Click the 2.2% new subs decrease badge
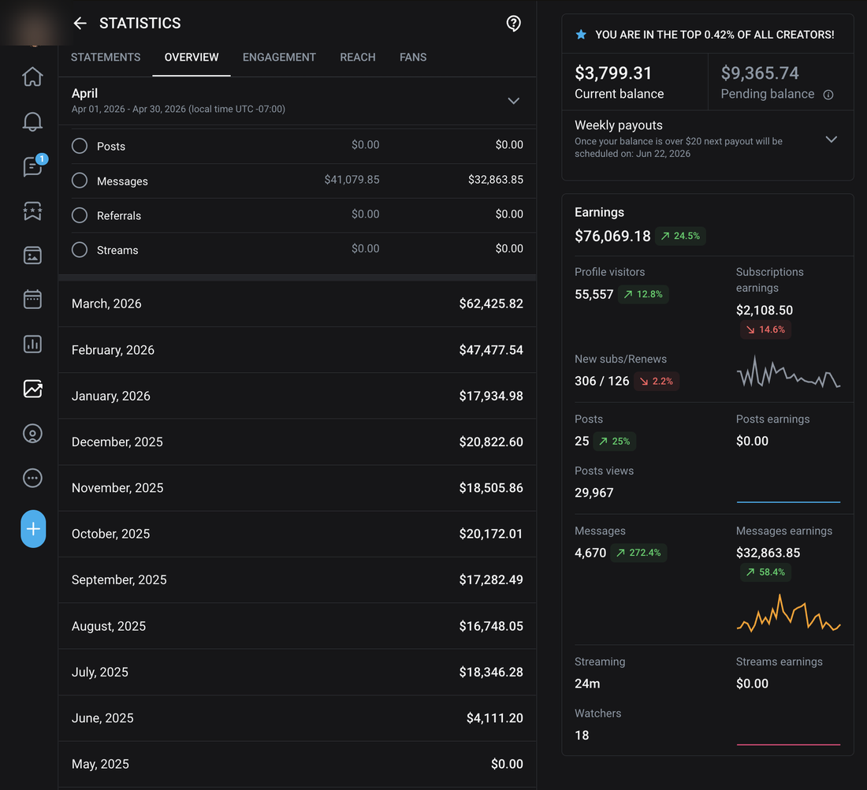This screenshot has width=867, height=790. (x=657, y=381)
